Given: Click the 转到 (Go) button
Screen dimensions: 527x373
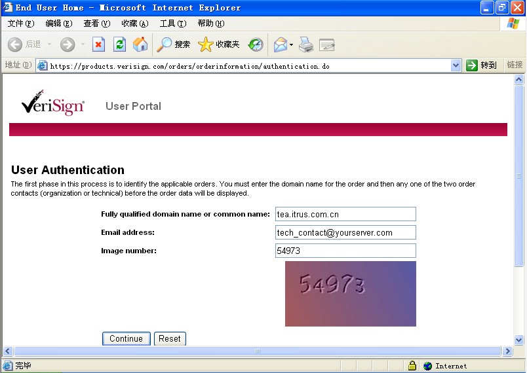Looking at the screenshot, I should [481, 65].
